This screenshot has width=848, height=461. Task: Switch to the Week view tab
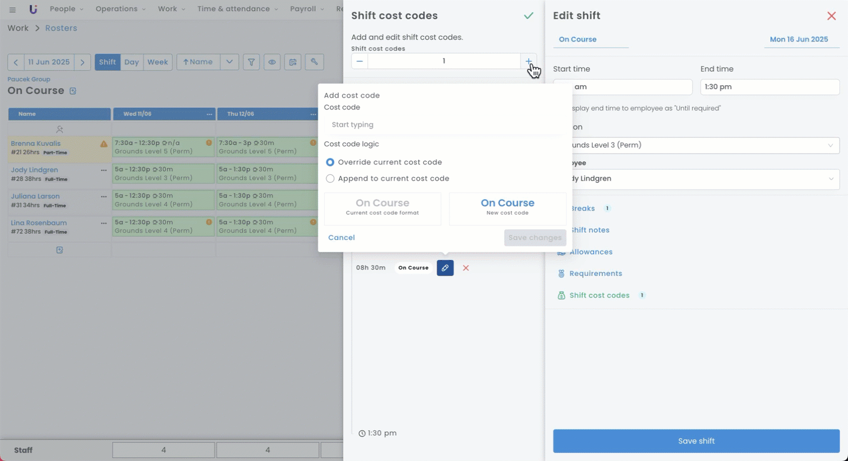[158, 62]
